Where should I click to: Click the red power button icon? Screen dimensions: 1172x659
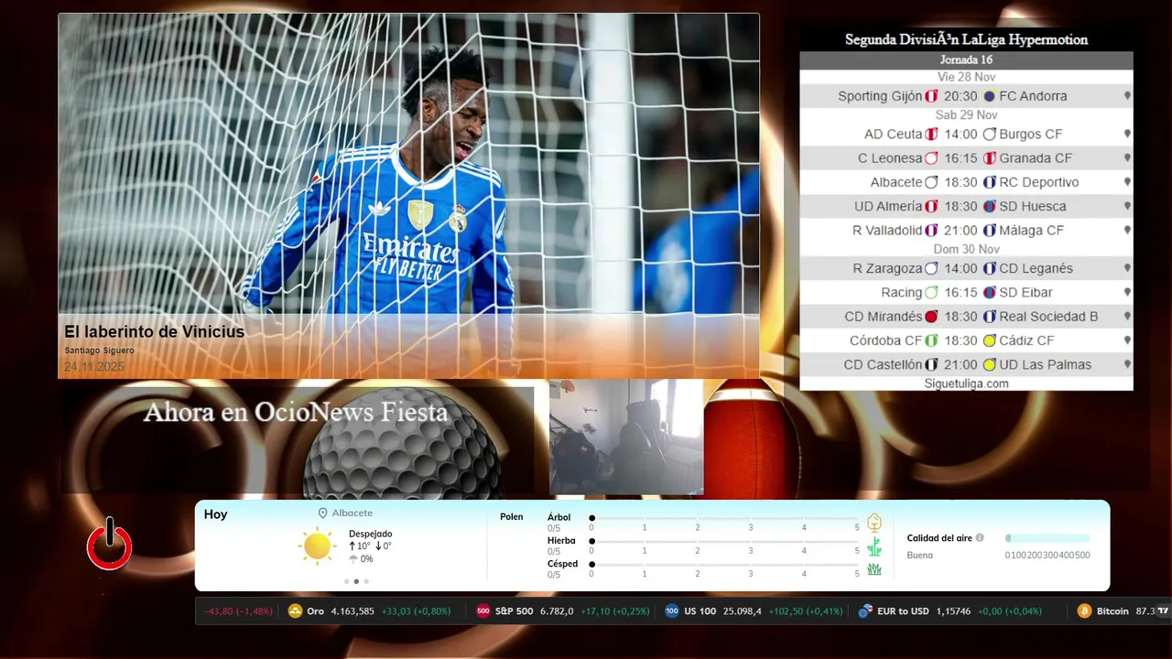(109, 544)
